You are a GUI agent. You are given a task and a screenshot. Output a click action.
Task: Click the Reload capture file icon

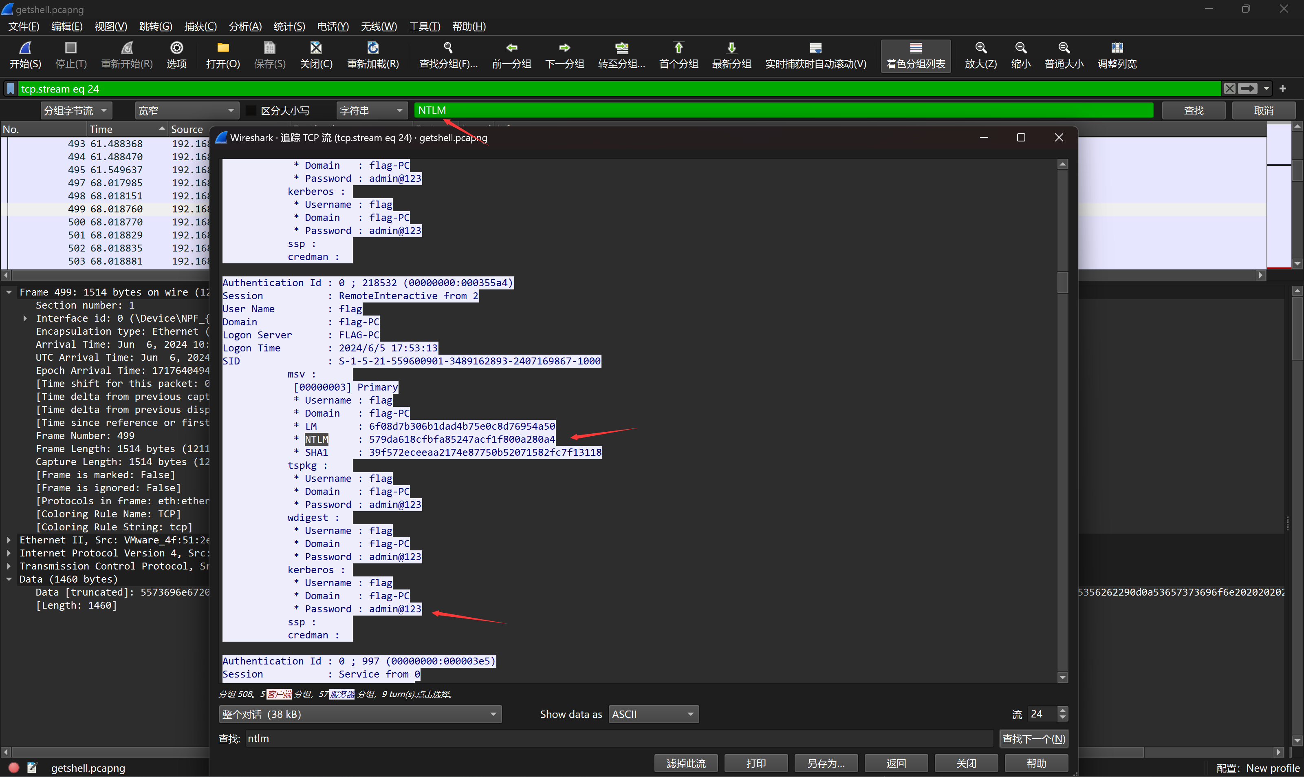click(372, 48)
